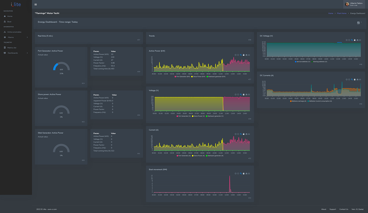Open Active anomalies in the sidebar

pyautogui.click(x=14, y=32)
